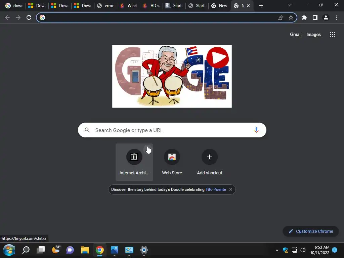344x258 pixels.
Task: Follow the Tito Puente link
Action: (x=216, y=189)
